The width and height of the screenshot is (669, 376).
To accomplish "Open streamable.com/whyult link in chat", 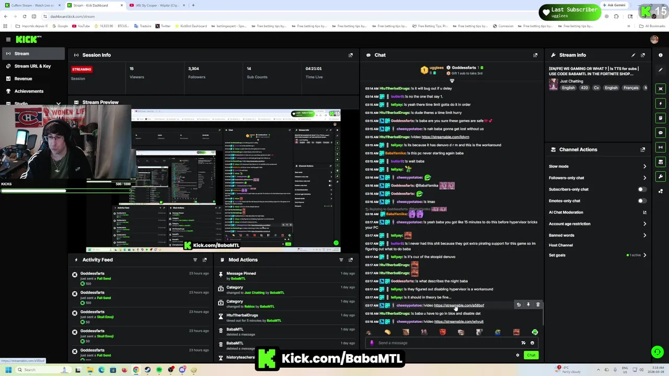I will 459,322.
